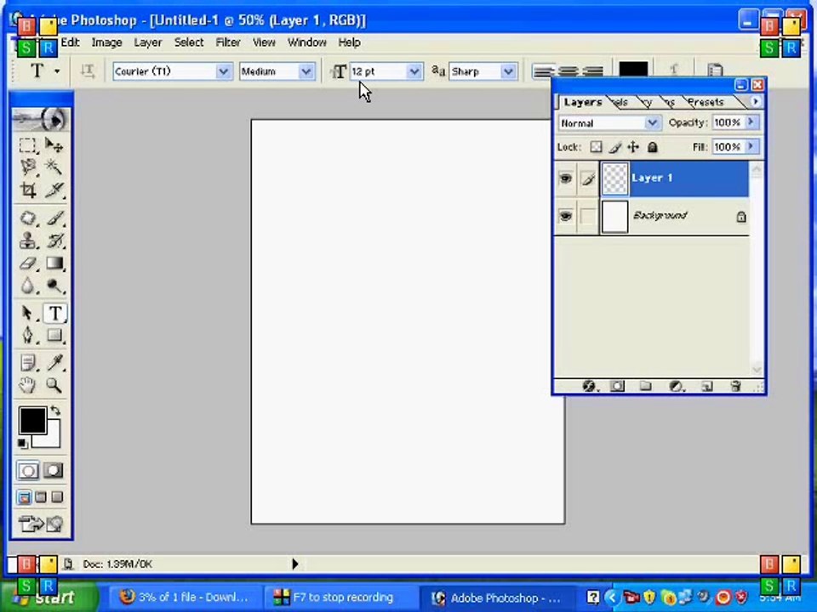Select left align text button

coord(543,71)
